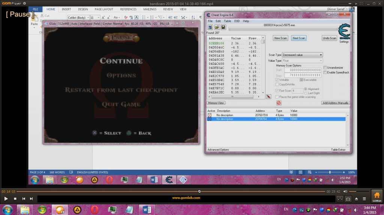Check Pause the game while scanning

click(277, 97)
